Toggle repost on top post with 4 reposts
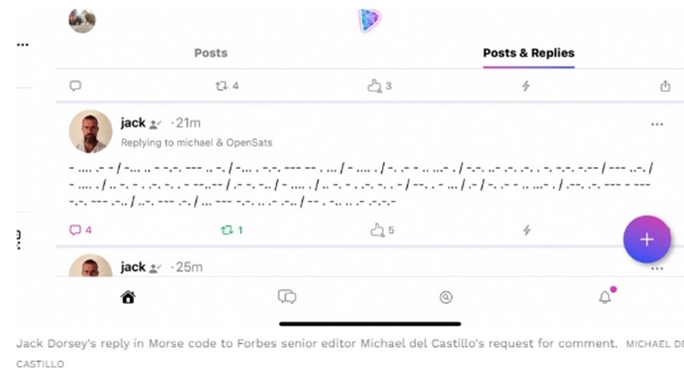Image resolution: width=684 pixels, height=373 pixels. pyautogui.click(x=222, y=85)
